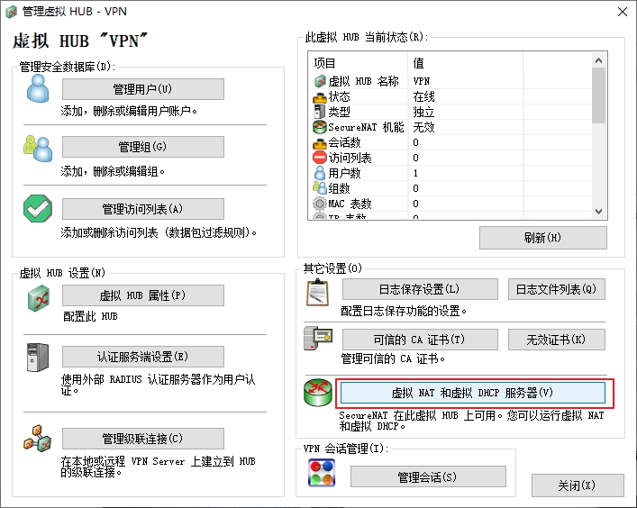Click the 刷新(H) refresh button
Viewport: 637px width, 508px height.
(543, 238)
